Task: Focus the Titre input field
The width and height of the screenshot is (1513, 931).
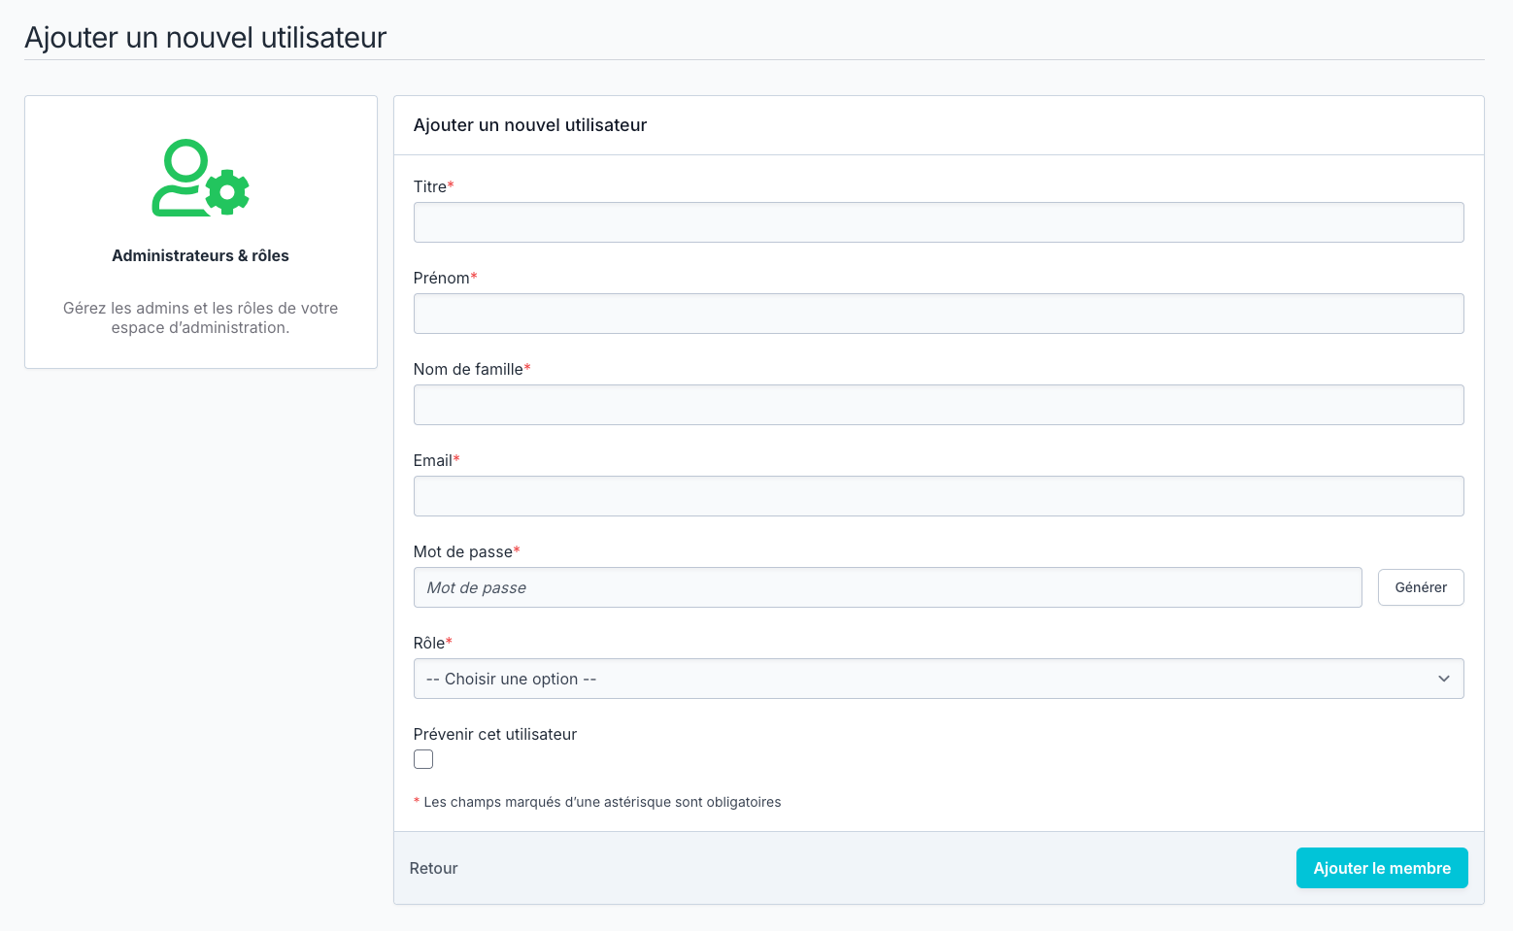Action: click(938, 222)
